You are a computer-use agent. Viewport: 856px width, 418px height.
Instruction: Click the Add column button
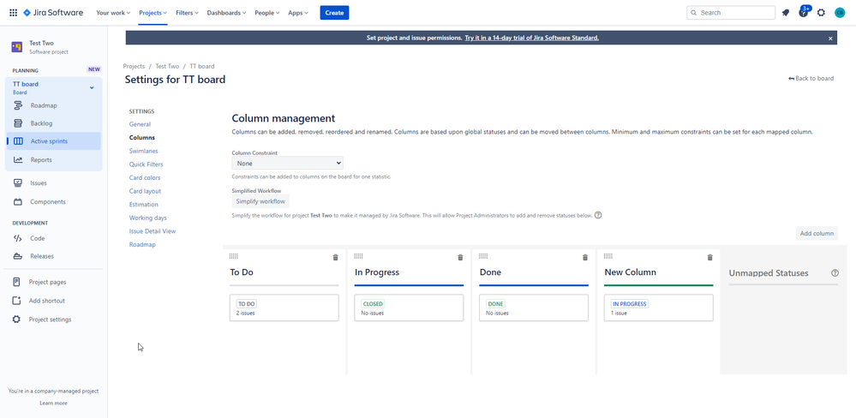tap(817, 234)
